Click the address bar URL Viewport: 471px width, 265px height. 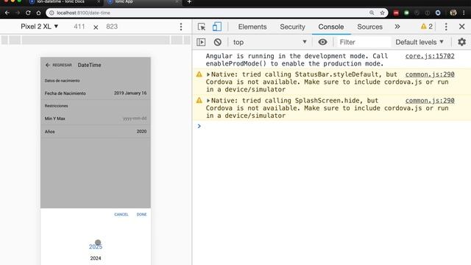coord(83,13)
